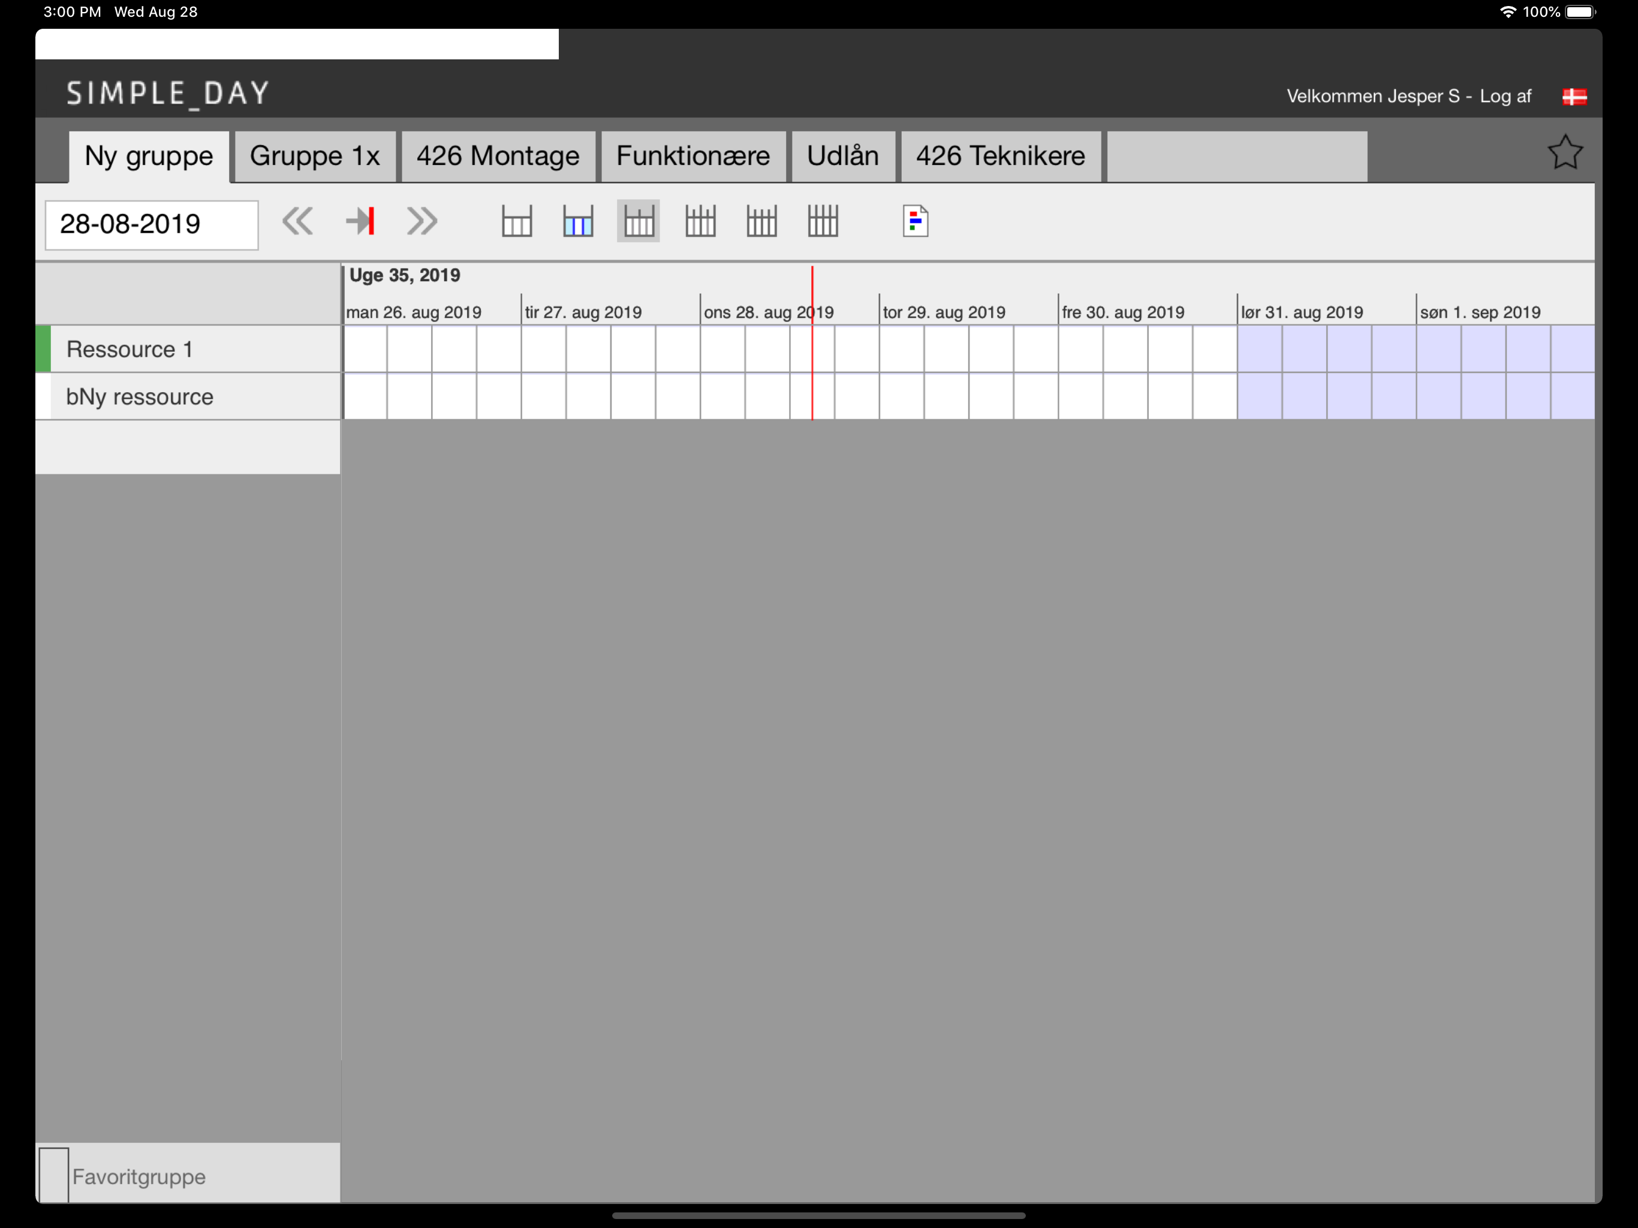Open the Gruppe 1x tab
The image size is (1638, 1228).
click(x=315, y=156)
